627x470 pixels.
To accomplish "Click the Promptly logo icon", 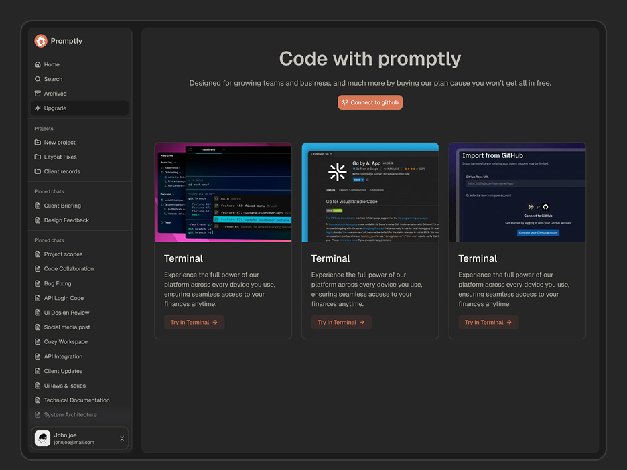I will (41, 41).
